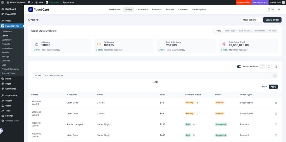Click print icon for order #7529042
This screenshot has width=286, height=142.
276,114
